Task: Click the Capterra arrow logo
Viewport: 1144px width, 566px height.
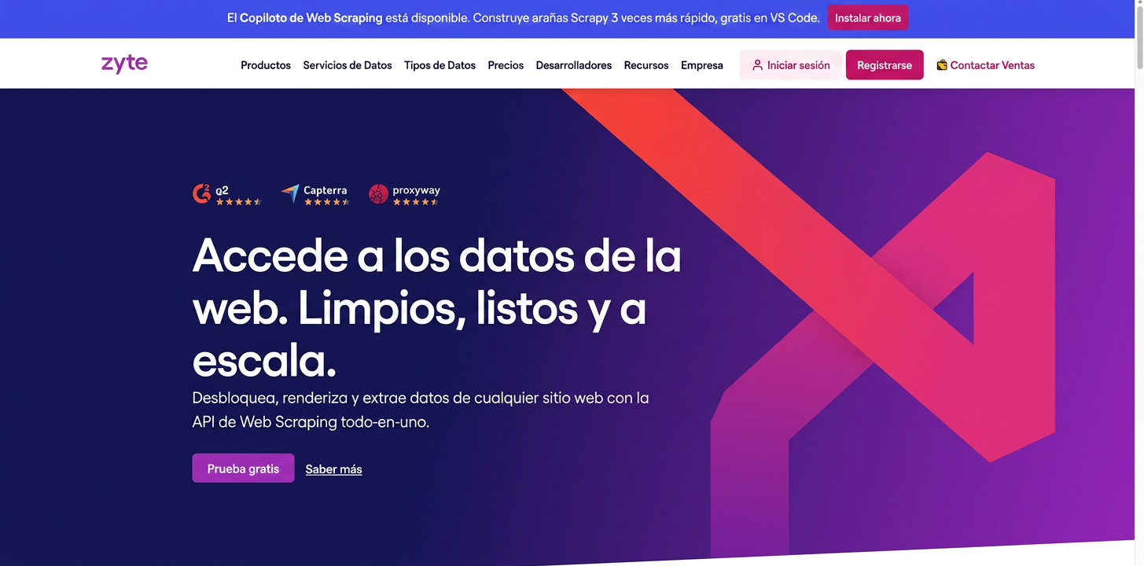Action: tap(291, 193)
